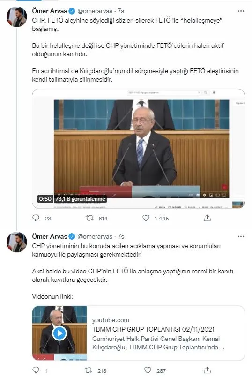Retweet the second tweet with 218 retweets
Image resolution: width=252 pixels, height=378 pixels.
[89, 370]
